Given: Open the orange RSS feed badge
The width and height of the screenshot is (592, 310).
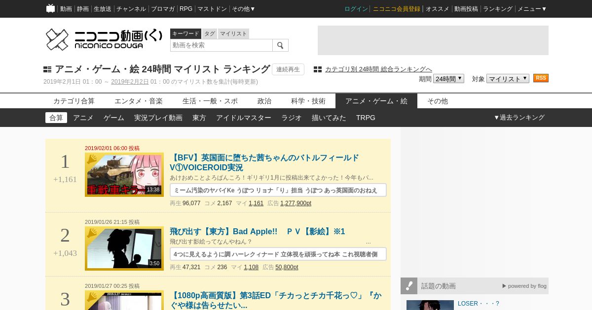Looking at the screenshot, I should tap(541, 78).
